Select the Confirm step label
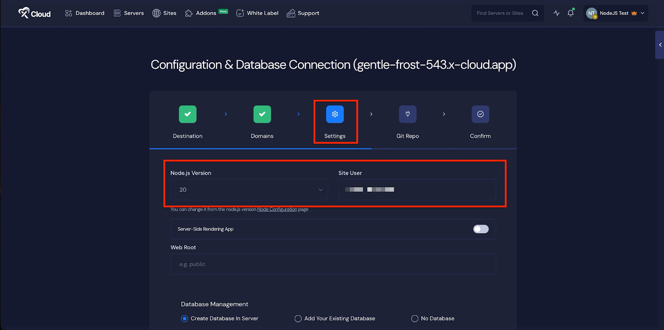Screen dimensions: 664x330 click(x=480, y=136)
